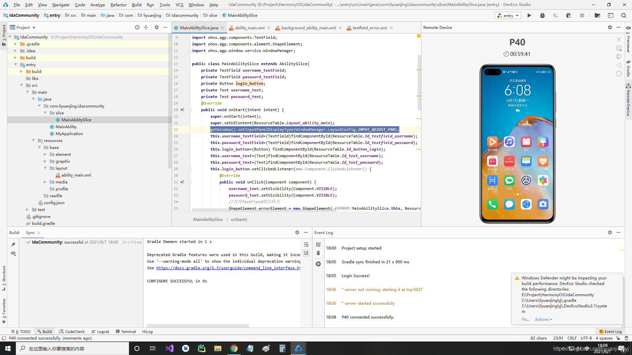Select config.json in project tree

[x=54, y=202]
